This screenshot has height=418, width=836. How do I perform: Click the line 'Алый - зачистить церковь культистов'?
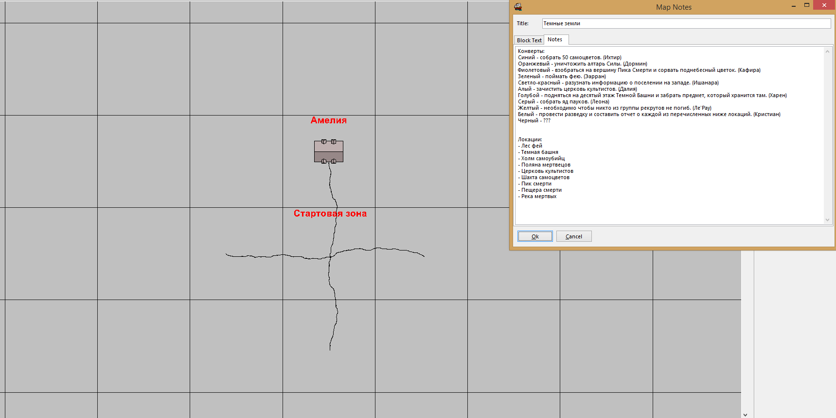point(577,89)
